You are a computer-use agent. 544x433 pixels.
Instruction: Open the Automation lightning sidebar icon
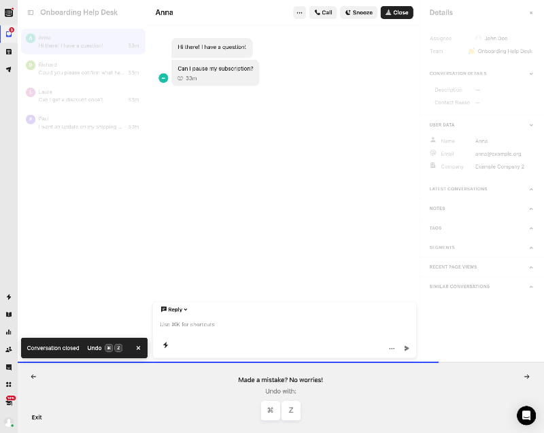point(9,297)
